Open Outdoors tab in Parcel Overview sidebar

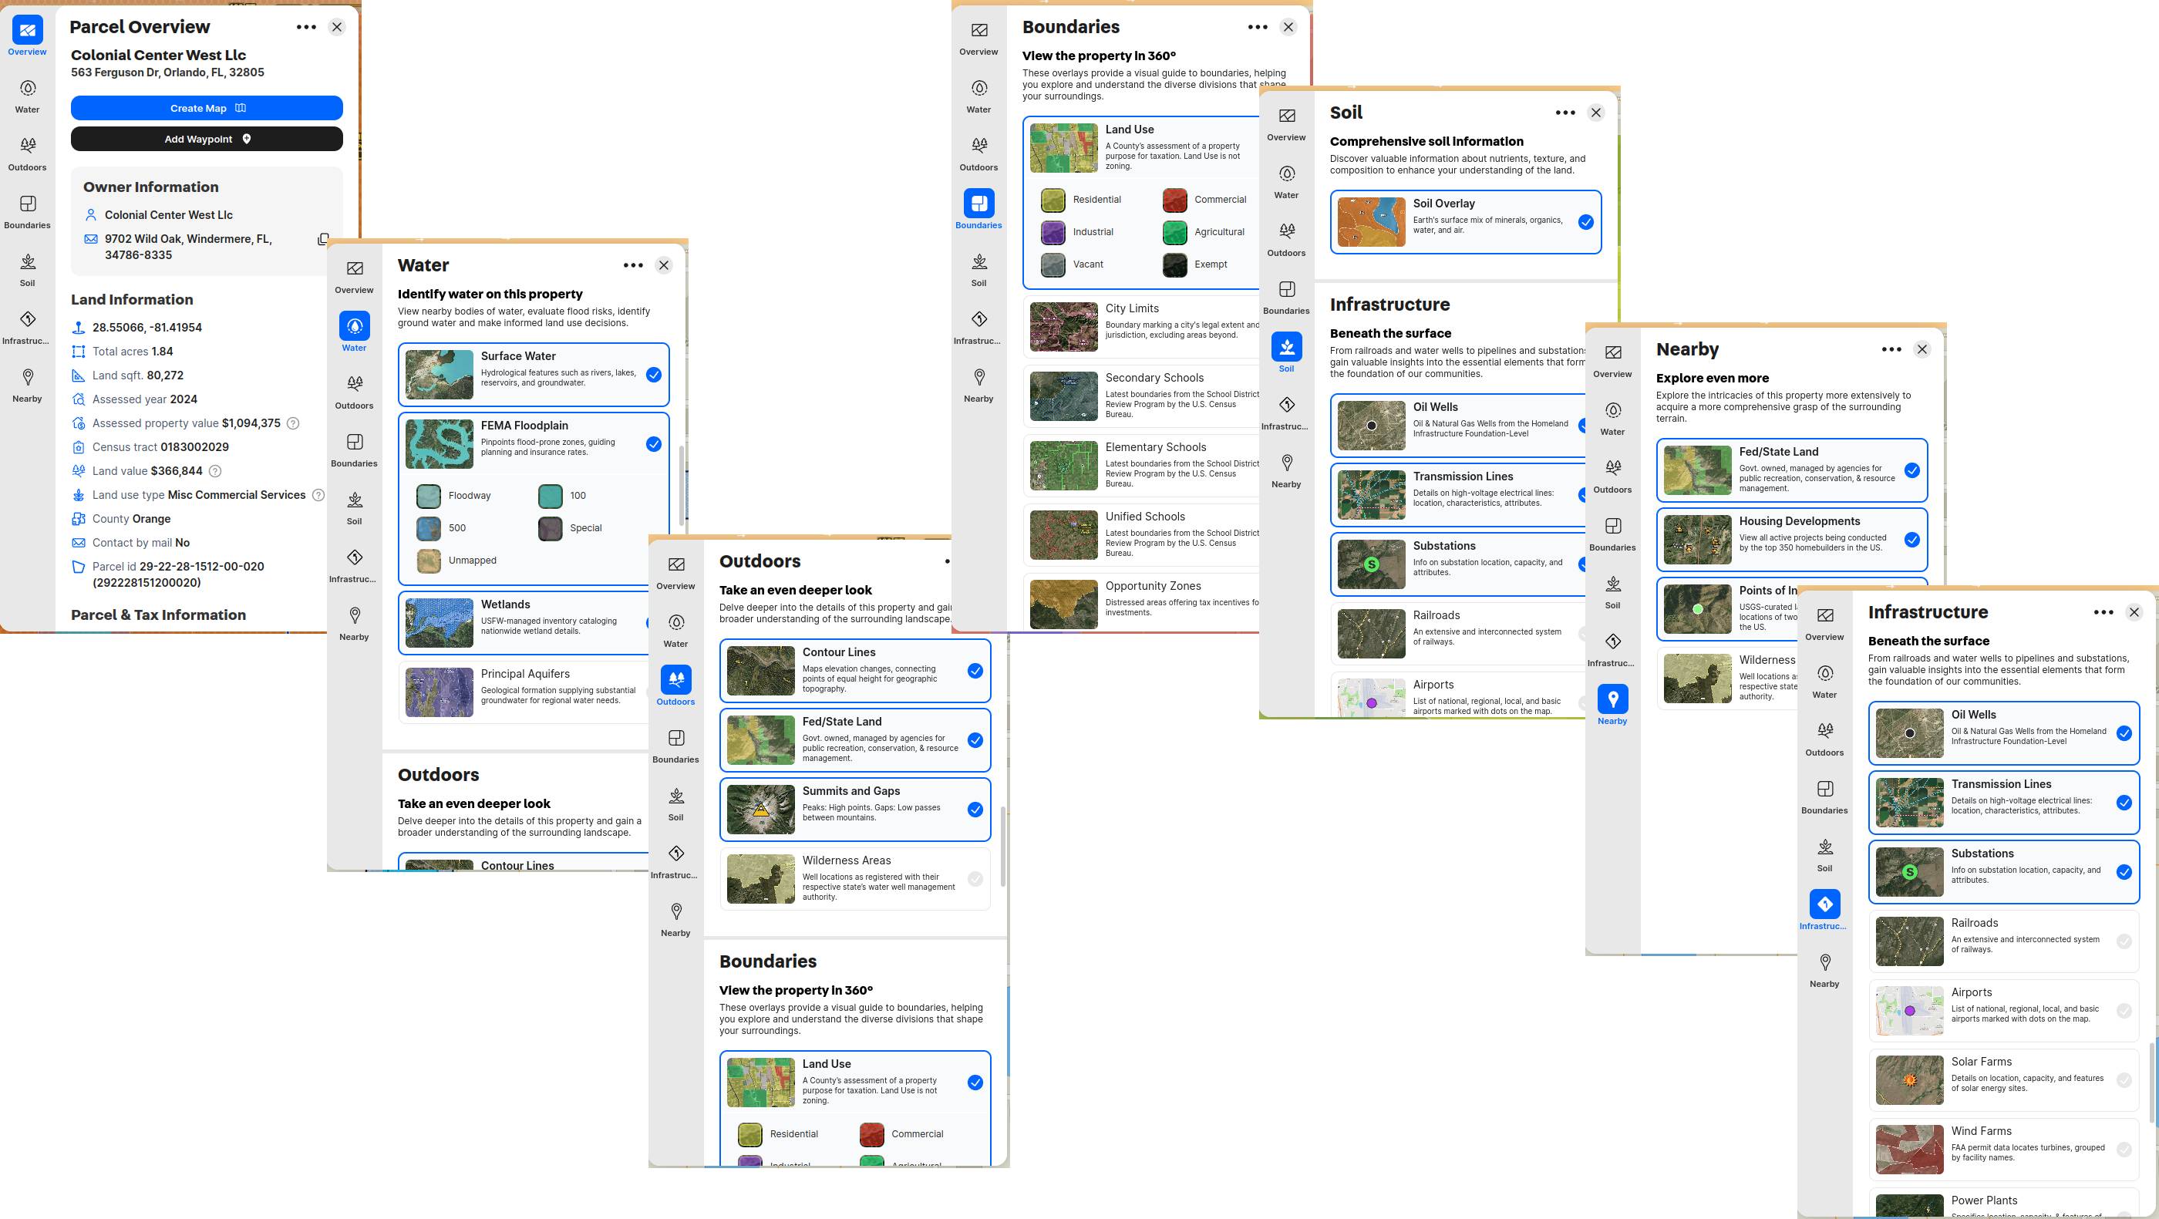(28, 153)
